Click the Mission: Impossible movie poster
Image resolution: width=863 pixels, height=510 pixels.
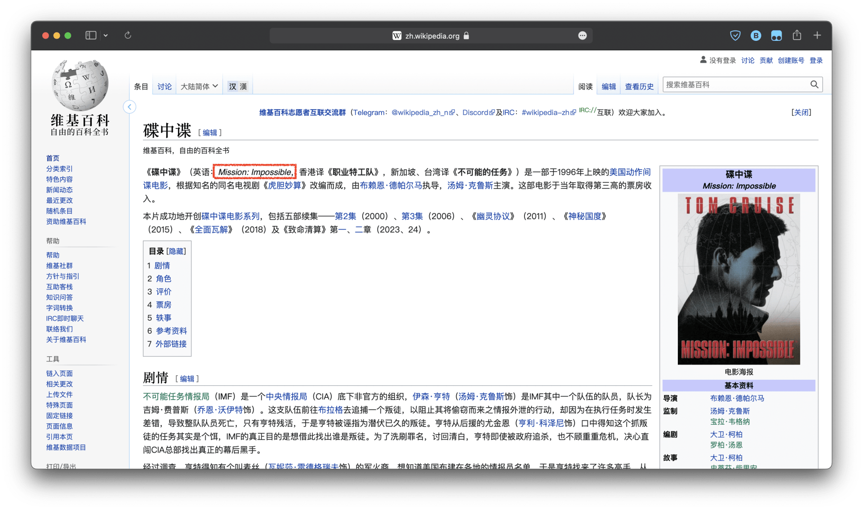(738, 279)
